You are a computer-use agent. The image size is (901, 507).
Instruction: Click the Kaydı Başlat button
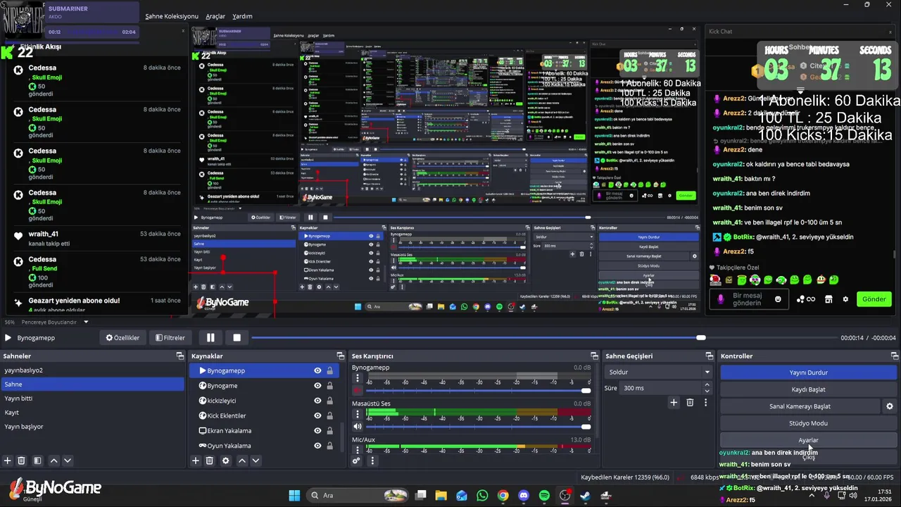point(808,389)
